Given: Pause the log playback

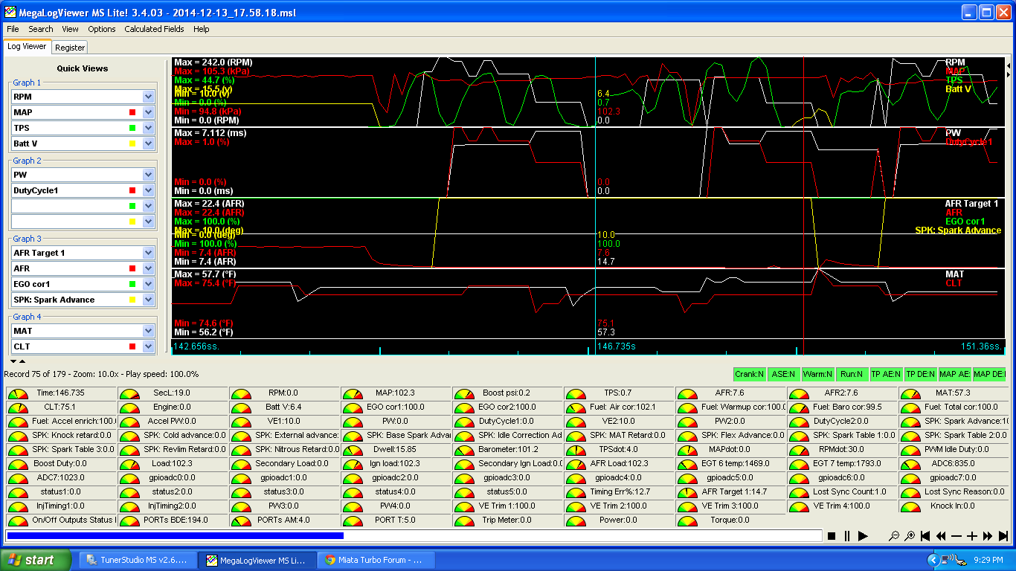Looking at the screenshot, I should pyautogui.click(x=846, y=535).
